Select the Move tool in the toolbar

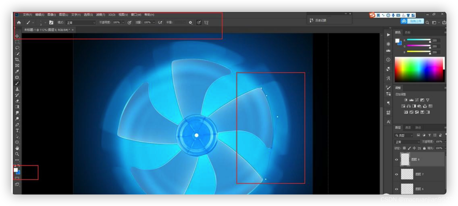click(x=17, y=36)
